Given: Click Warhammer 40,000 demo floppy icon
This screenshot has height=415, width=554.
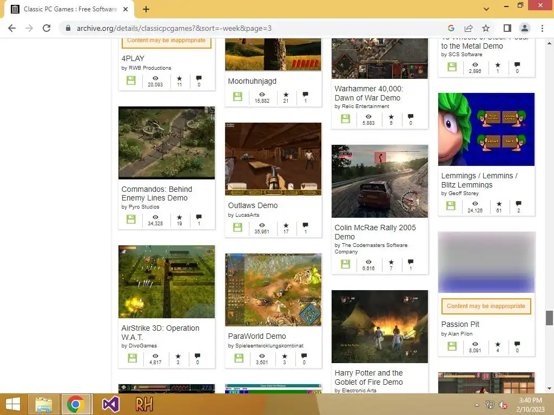Looking at the screenshot, I should click(346, 118).
